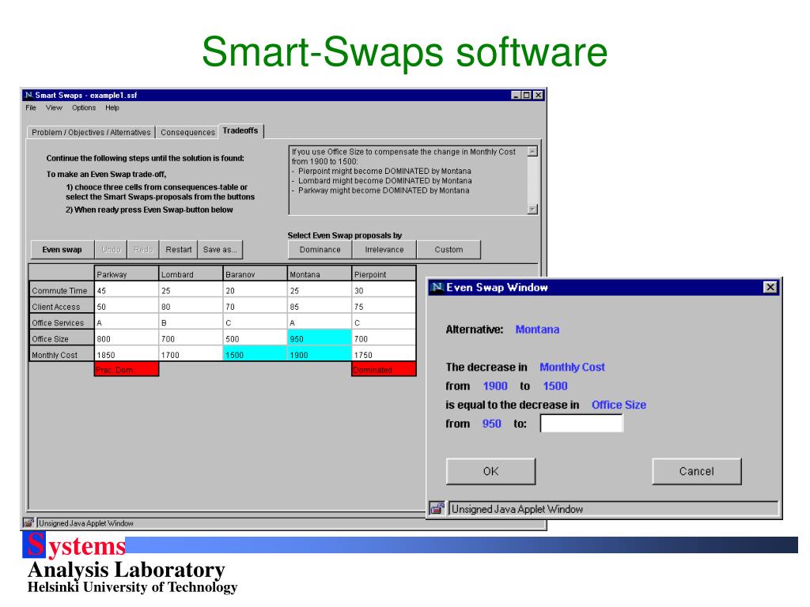The height and width of the screenshot is (607, 810).
Task: Select Lombard Office Services cell B
Action: 191,322
